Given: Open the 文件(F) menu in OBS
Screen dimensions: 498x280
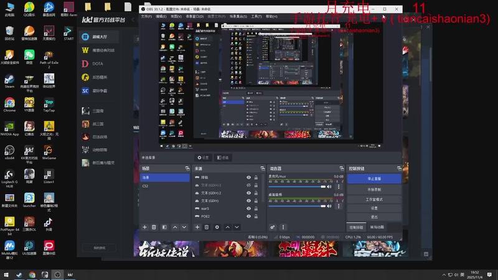Looking at the screenshot, I should (x=146, y=17).
